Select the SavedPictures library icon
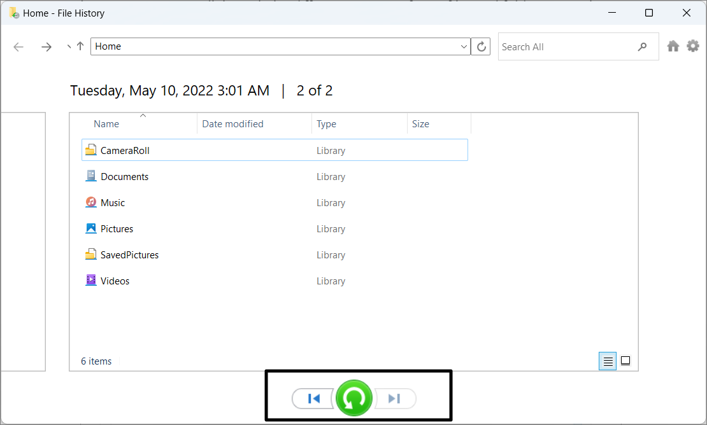Image resolution: width=707 pixels, height=425 pixels. coord(90,254)
